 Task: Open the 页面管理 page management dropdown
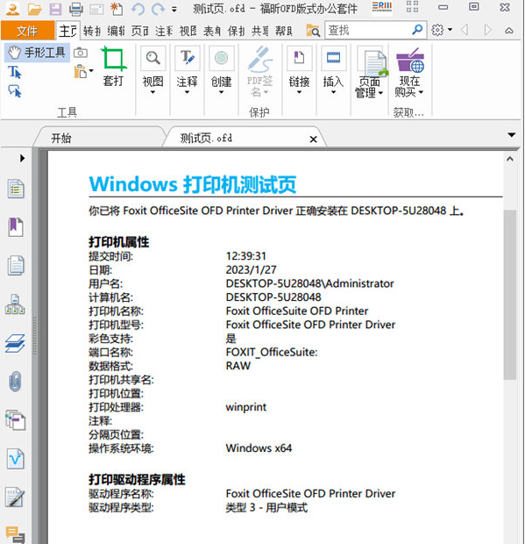tap(370, 72)
